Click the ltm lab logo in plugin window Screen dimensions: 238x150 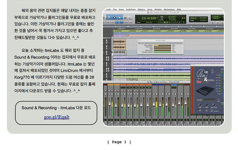pos(203,74)
